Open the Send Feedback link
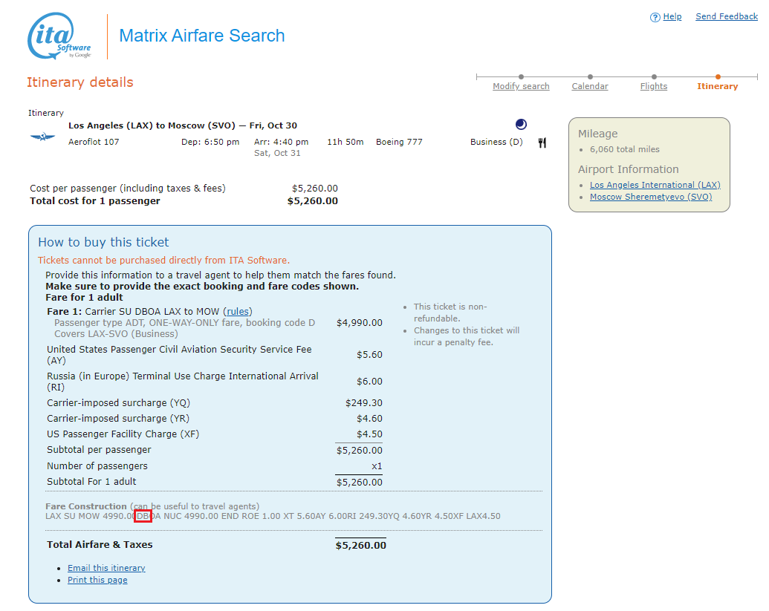 (x=727, y=16)
